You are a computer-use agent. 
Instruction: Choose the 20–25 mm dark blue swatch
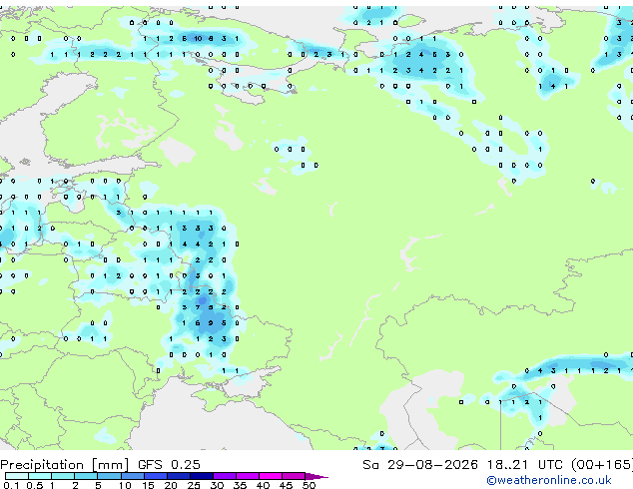point(179,476)
